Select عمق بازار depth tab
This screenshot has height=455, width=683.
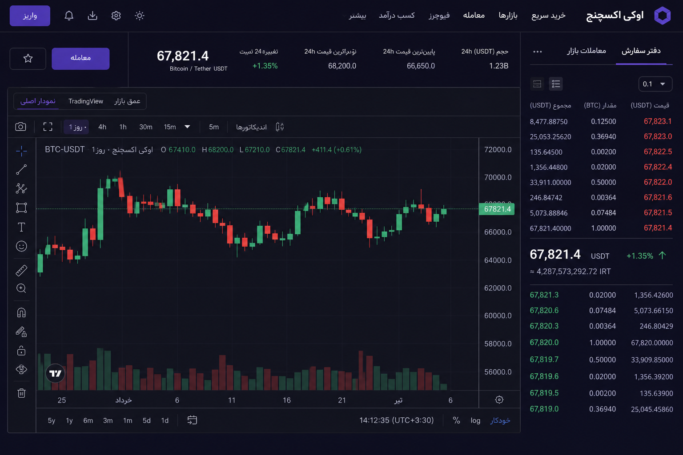[x=127, y=101]
